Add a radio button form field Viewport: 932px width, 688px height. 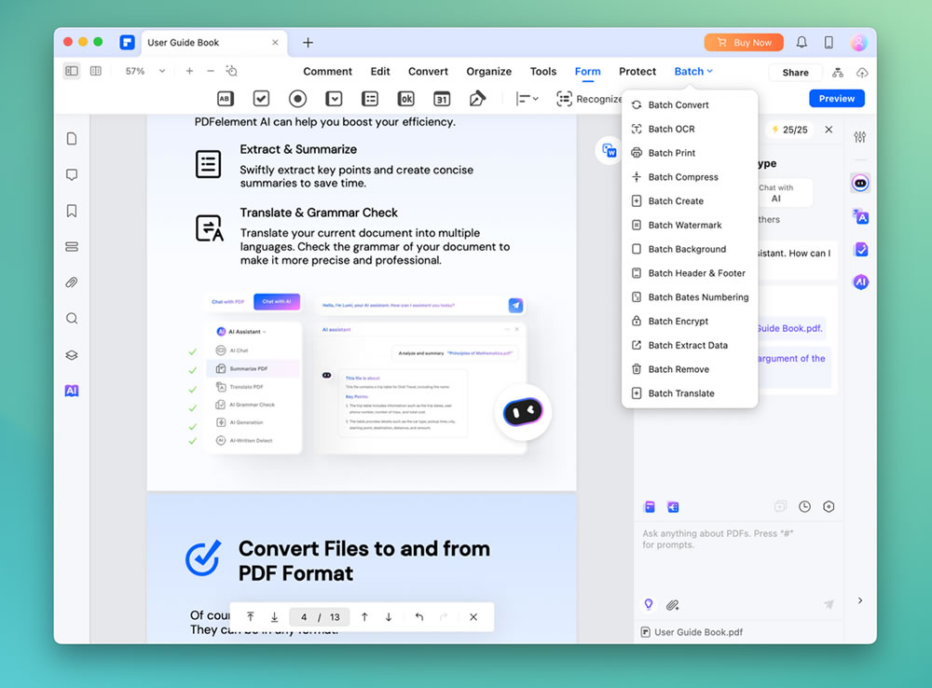click(x=298, y=99)
